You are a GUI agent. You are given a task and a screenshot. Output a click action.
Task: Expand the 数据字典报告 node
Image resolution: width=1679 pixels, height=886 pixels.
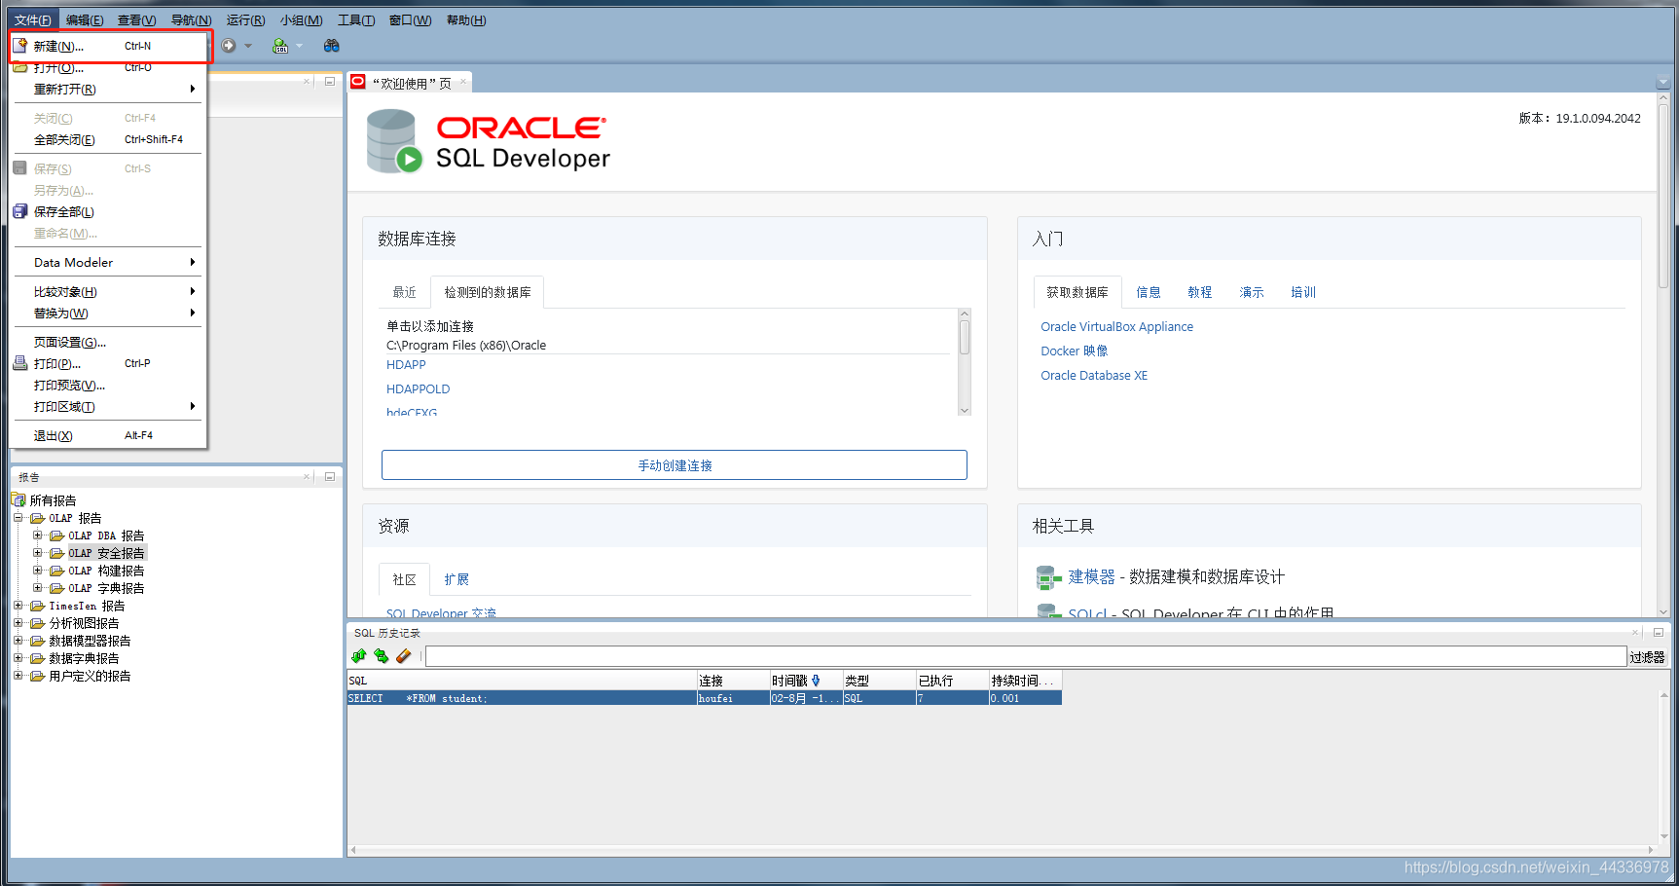tap(18, 658)
